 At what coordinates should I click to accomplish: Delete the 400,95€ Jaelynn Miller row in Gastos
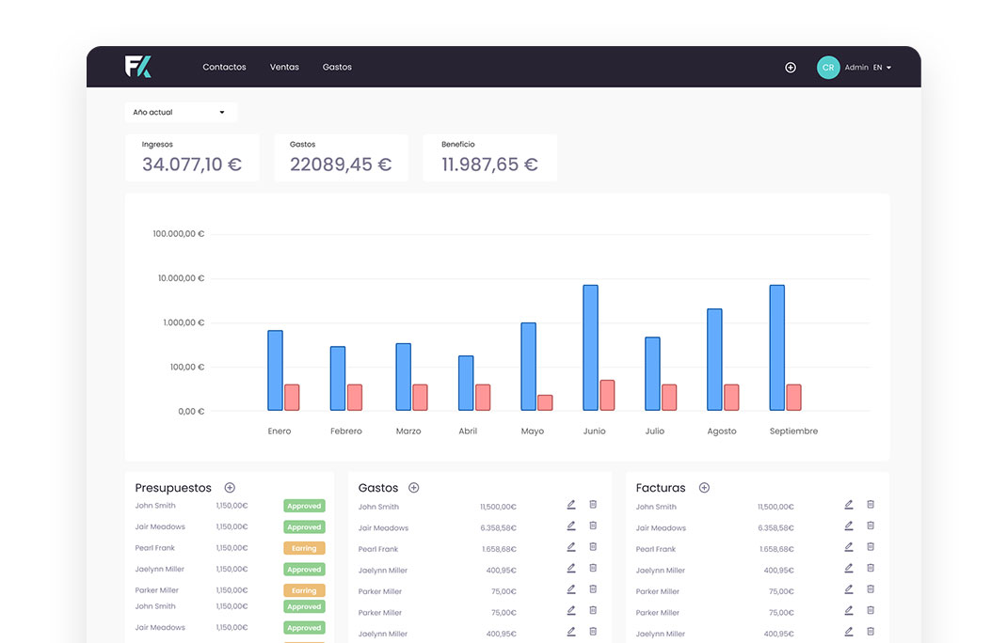coord(593,569)
